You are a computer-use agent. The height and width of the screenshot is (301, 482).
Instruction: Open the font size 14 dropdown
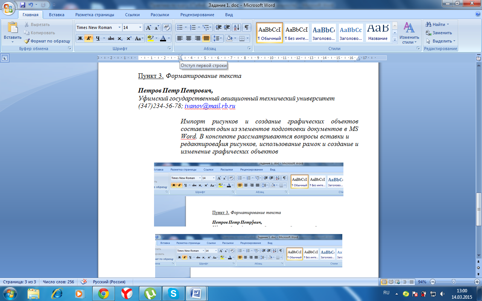pyautogui.click(x=140, y=27)
